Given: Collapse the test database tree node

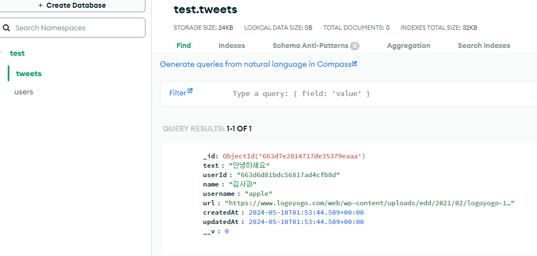Looking at the screenshot, I should [x=1, y=53].
